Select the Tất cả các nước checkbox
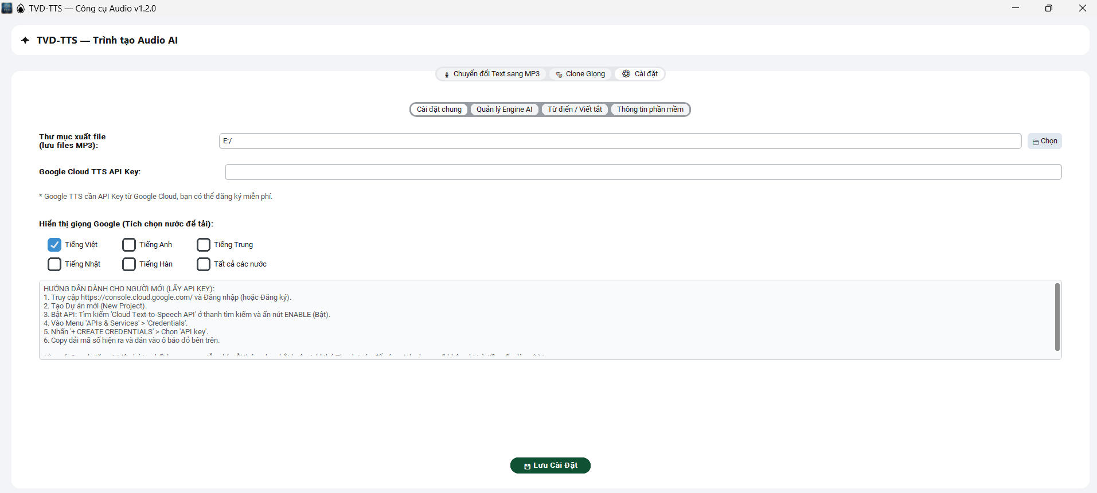 tap(204, 264)
